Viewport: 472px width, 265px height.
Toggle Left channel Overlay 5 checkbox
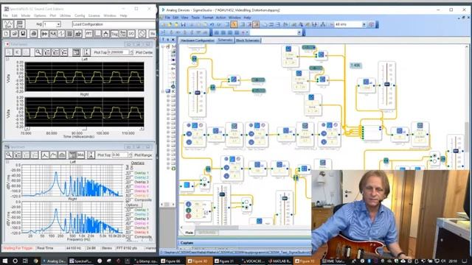point(131,191)
